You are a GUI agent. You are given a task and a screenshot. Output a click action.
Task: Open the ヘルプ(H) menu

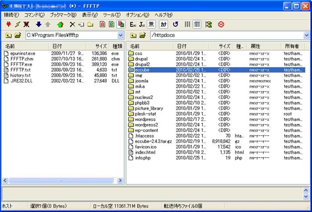164,15
